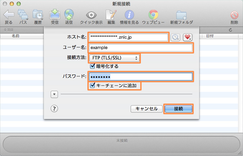Click the Upload (送信) globe icon
The height and width of the screenshot is (156, 243).
point(69,15)
